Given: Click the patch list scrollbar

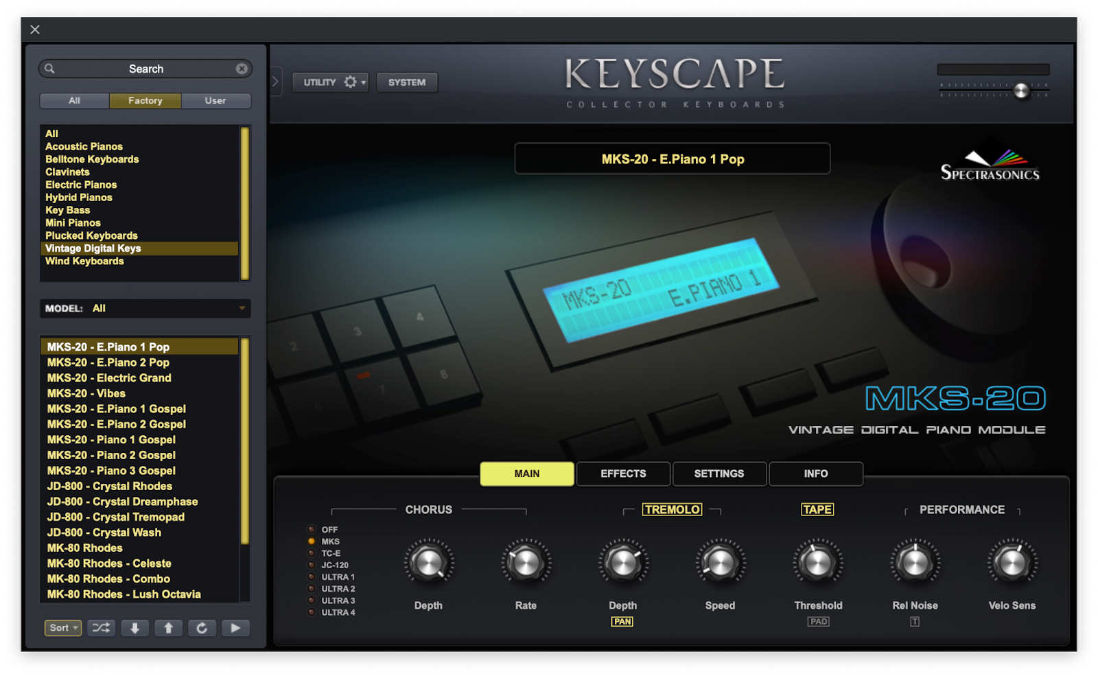Looking at the screenshot, I should coord(244,441).
